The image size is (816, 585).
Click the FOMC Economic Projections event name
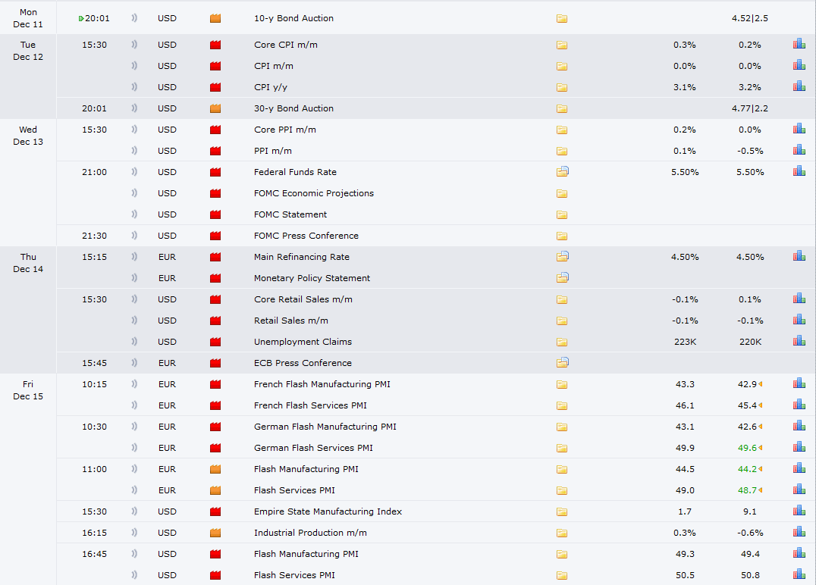click(313, 193)
